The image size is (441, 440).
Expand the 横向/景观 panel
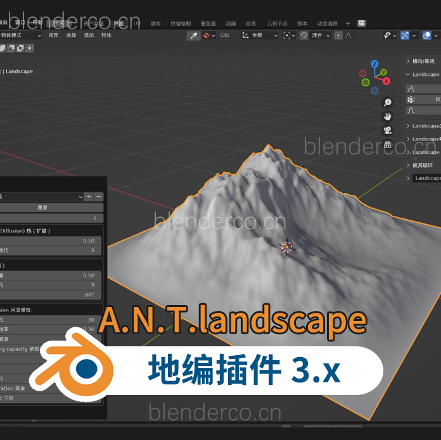click(x=423, y=61)
